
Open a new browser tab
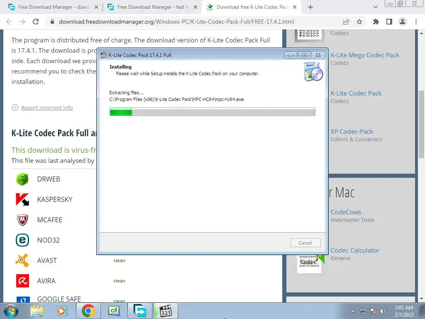pos(310,7)
